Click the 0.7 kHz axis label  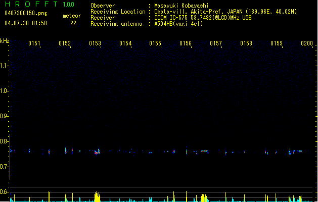point(4,167)
